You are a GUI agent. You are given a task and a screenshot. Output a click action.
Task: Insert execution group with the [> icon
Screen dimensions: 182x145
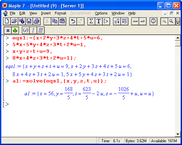[x=106, y=21]
